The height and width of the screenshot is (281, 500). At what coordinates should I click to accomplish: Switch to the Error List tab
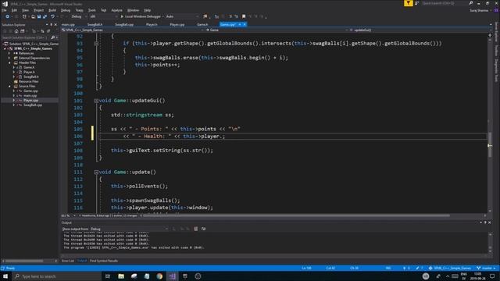(68, 261)
